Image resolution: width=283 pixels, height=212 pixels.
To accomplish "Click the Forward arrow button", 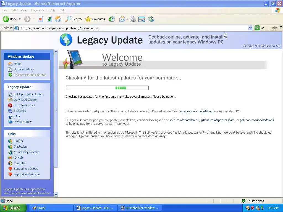I will 27,19.
